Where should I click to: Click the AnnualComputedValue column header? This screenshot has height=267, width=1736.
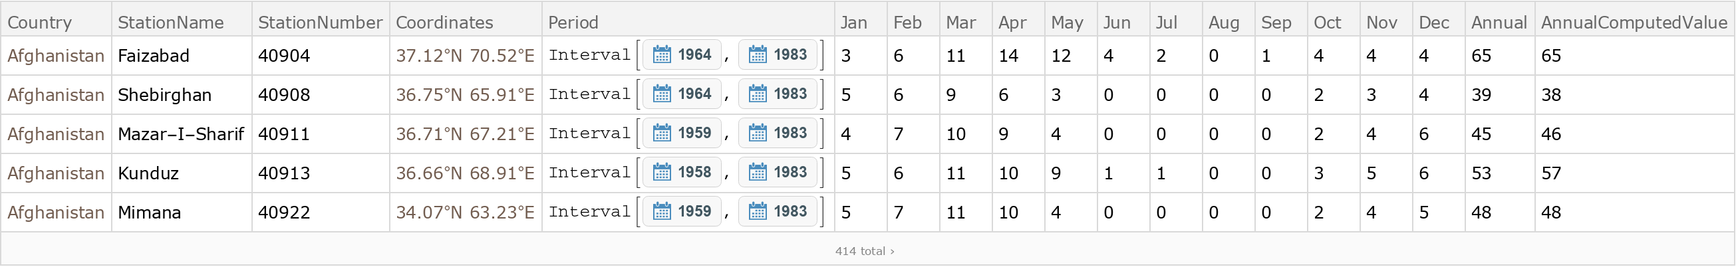point(1634,22)
